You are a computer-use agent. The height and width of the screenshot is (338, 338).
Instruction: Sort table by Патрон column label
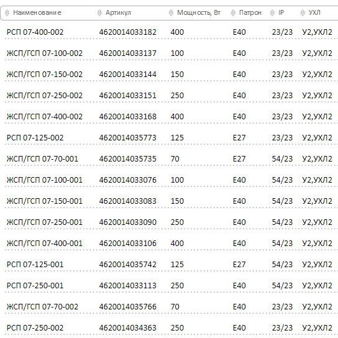point(250,12)
